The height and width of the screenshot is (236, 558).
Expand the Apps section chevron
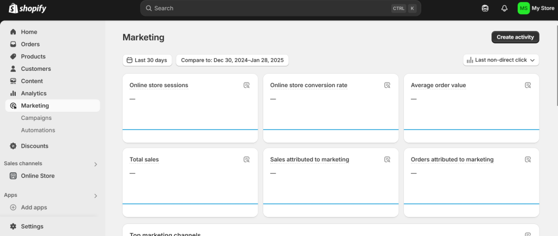tap(96, 196)
